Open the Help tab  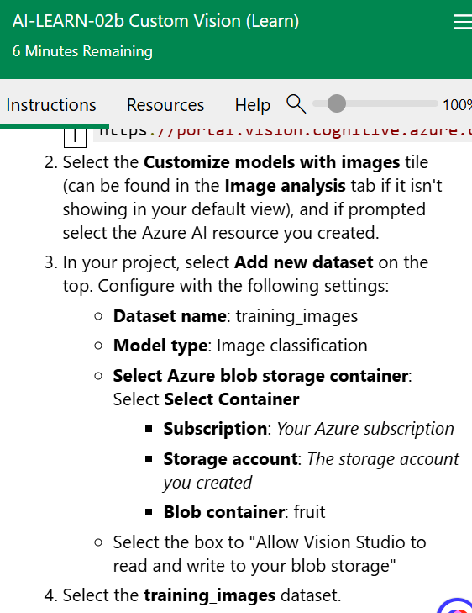point(252,105)
